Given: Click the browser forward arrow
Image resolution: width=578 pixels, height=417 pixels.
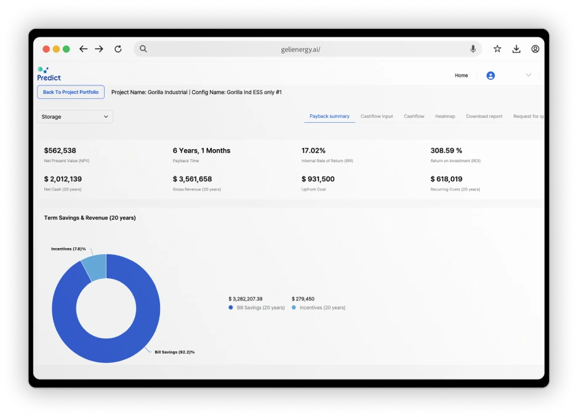Looking at the screenshot, I should pos(99,49).
